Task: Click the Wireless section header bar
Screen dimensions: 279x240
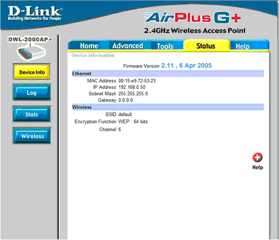Action: pos(168,107)
